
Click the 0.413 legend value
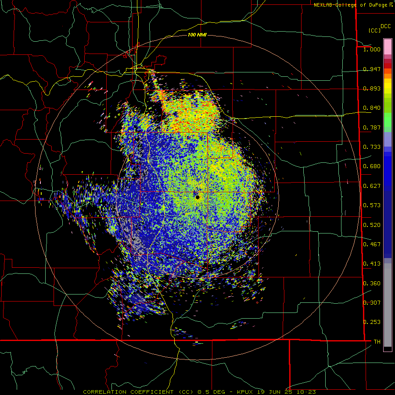click(x=372, y=264)
